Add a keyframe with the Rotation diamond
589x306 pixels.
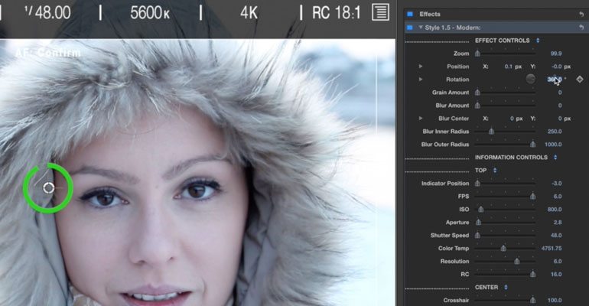tap(580, 80)
